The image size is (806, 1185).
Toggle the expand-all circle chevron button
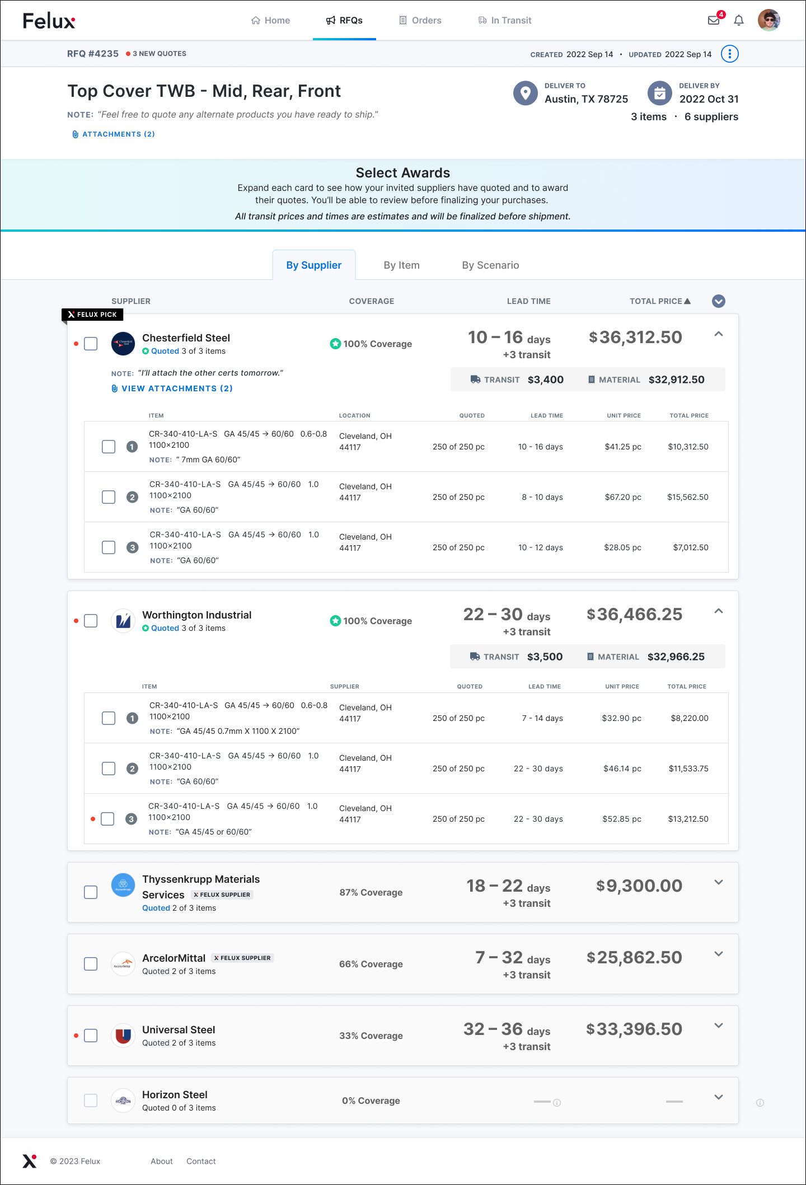719,301
